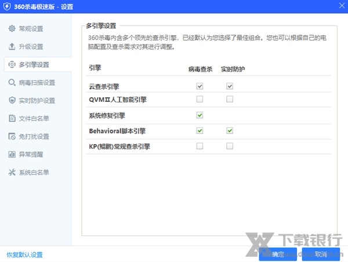Image resolution: width=348 pixels, height=262 pixels.
Task: Toggle Behavioral脚本引擎 实时防护 checkbox
Action: (230, 131)
